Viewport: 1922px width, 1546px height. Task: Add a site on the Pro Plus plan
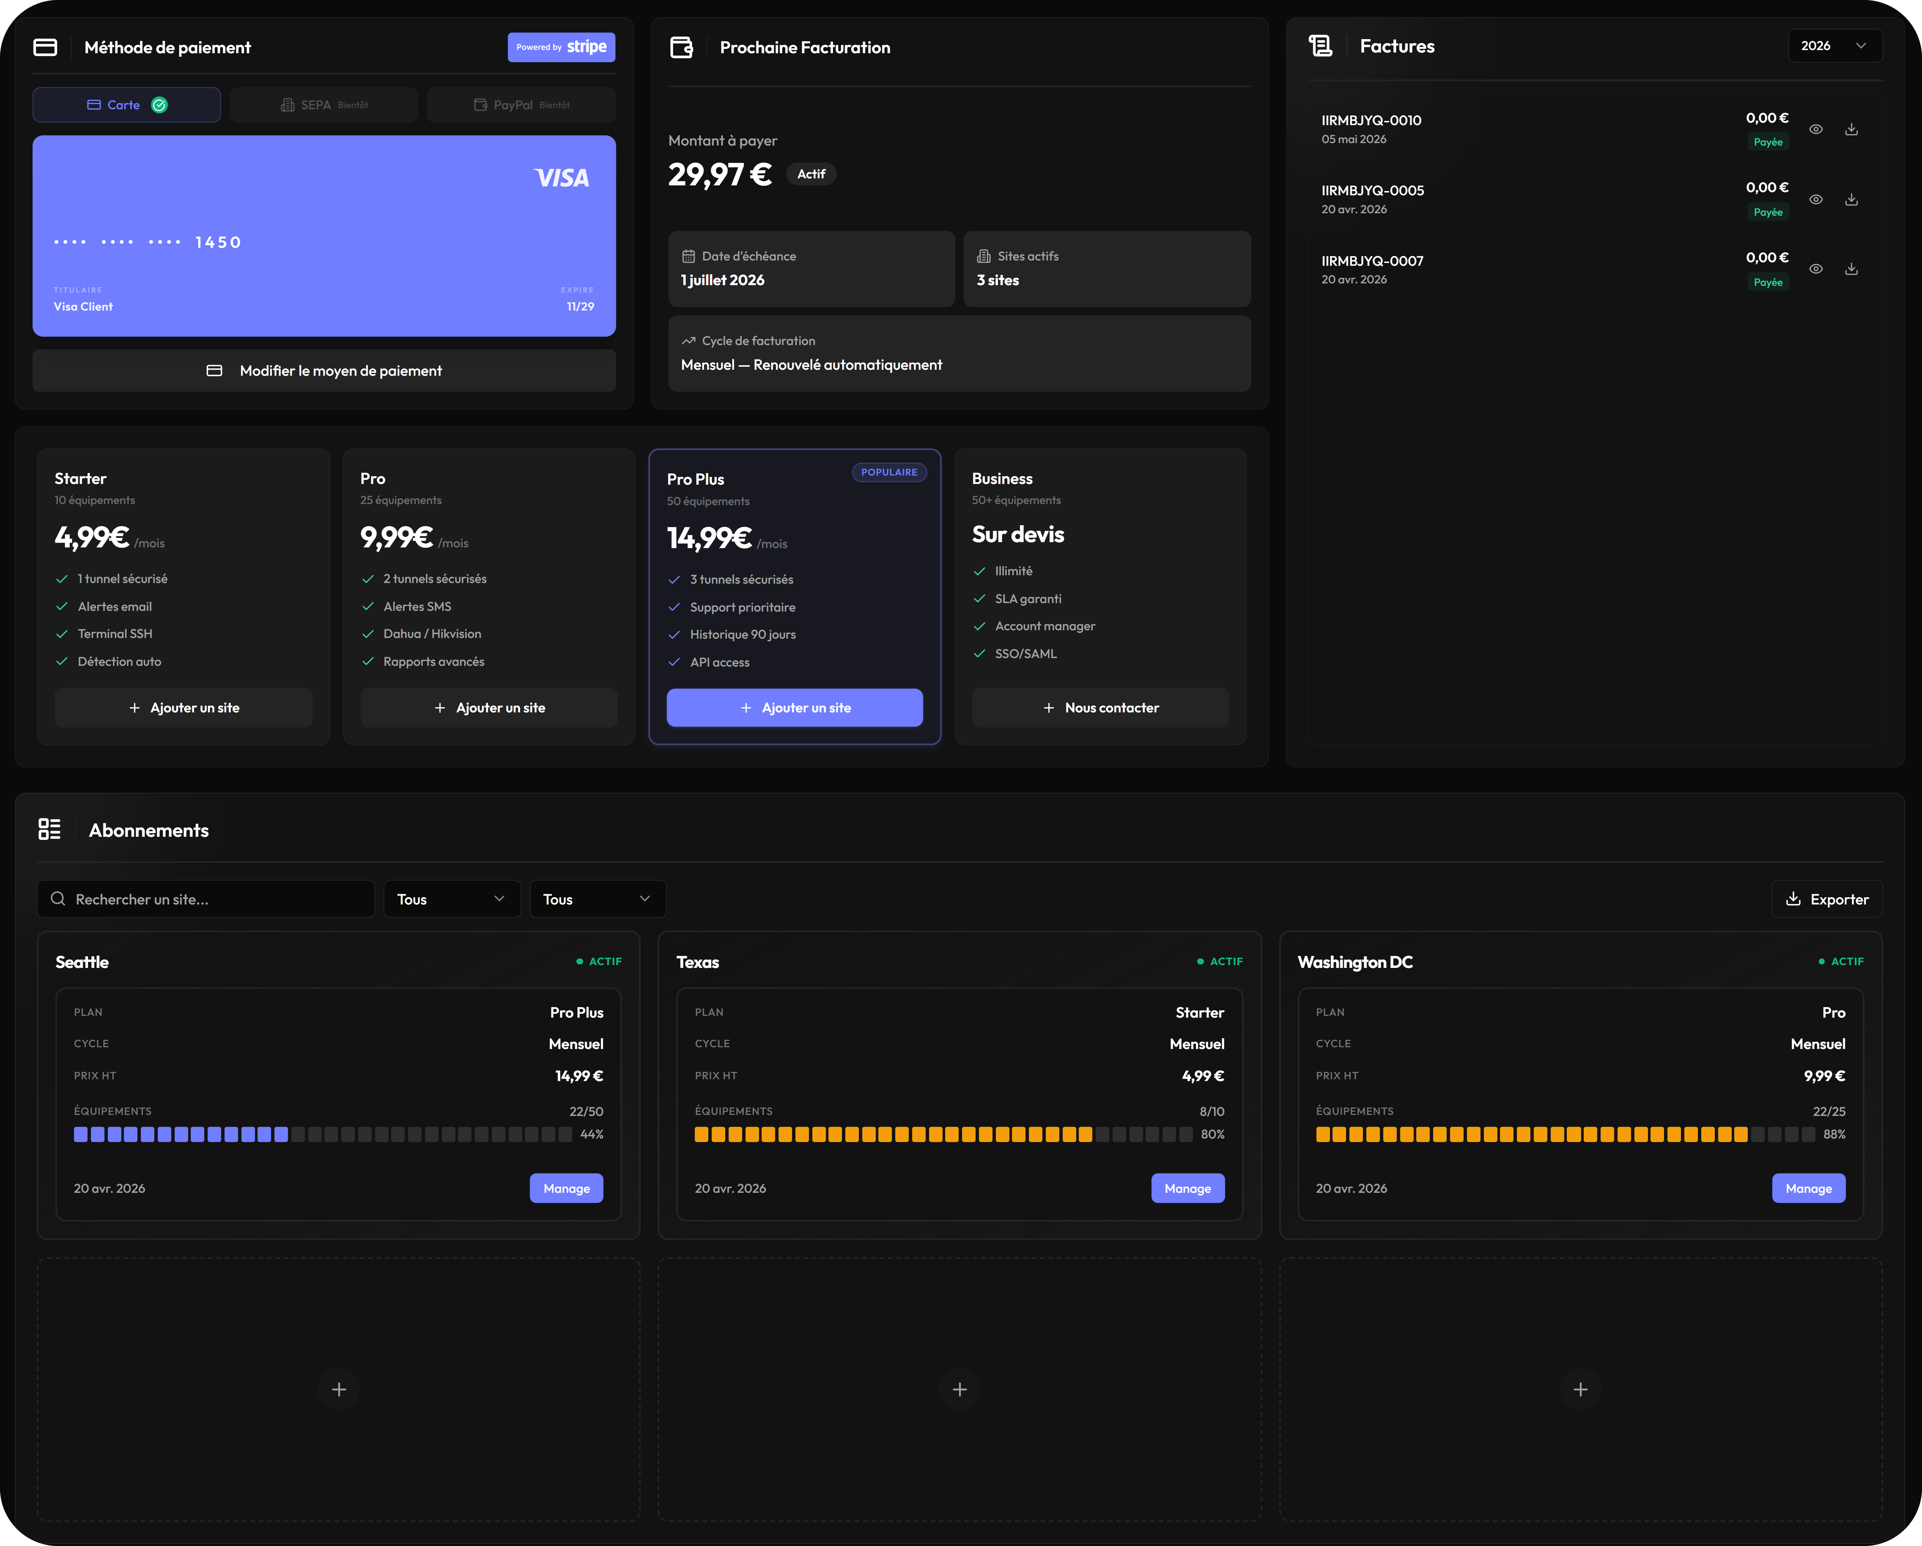pos(795,708)
